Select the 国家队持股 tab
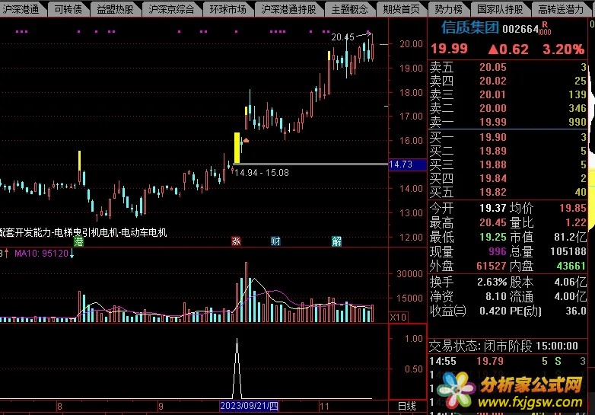 500,8
